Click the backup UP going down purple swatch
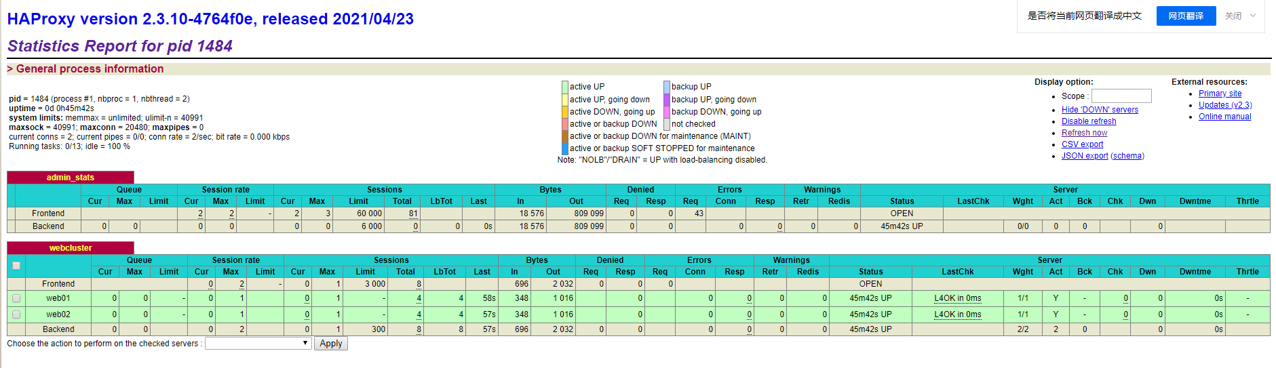Screen dimensions: 1276x368 point(667,100)
